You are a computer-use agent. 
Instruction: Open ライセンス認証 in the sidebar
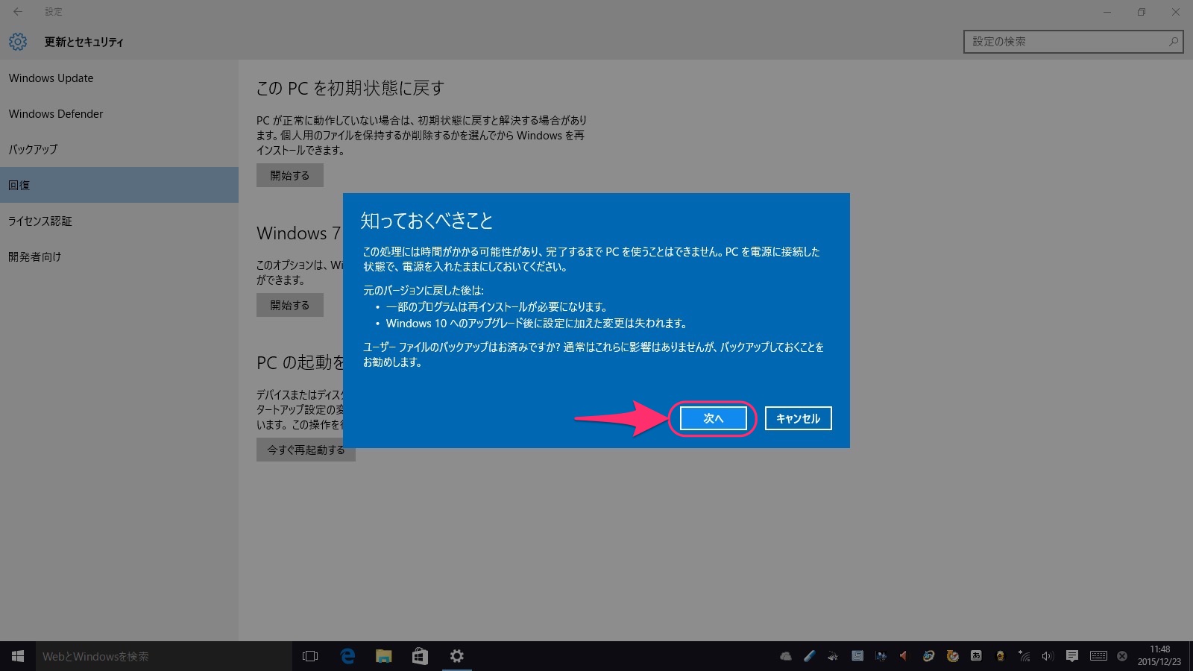coord(119,221)
